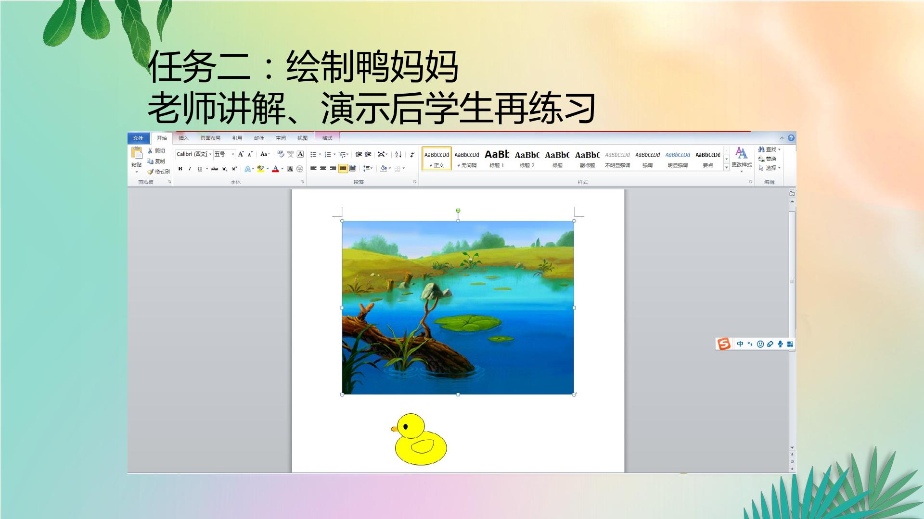This screenshot has height=519, width=924.
Task: Select the Format Painter (格式刷) tool
Action: (158, 172)
